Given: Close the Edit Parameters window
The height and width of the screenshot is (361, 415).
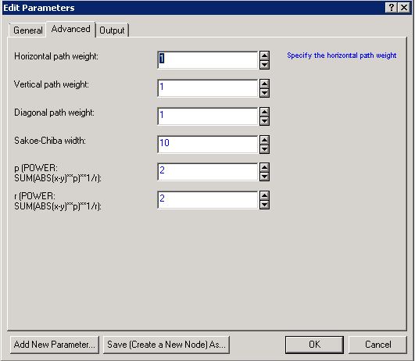Looking at the screenshot, I should [404, 7].
